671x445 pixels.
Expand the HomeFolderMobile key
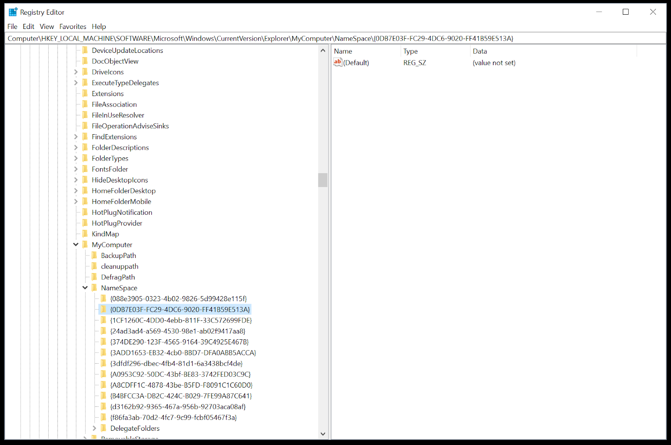click(76, 202)
